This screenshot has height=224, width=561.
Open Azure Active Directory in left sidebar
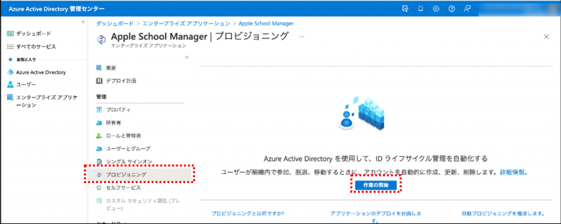pos(41,72)
